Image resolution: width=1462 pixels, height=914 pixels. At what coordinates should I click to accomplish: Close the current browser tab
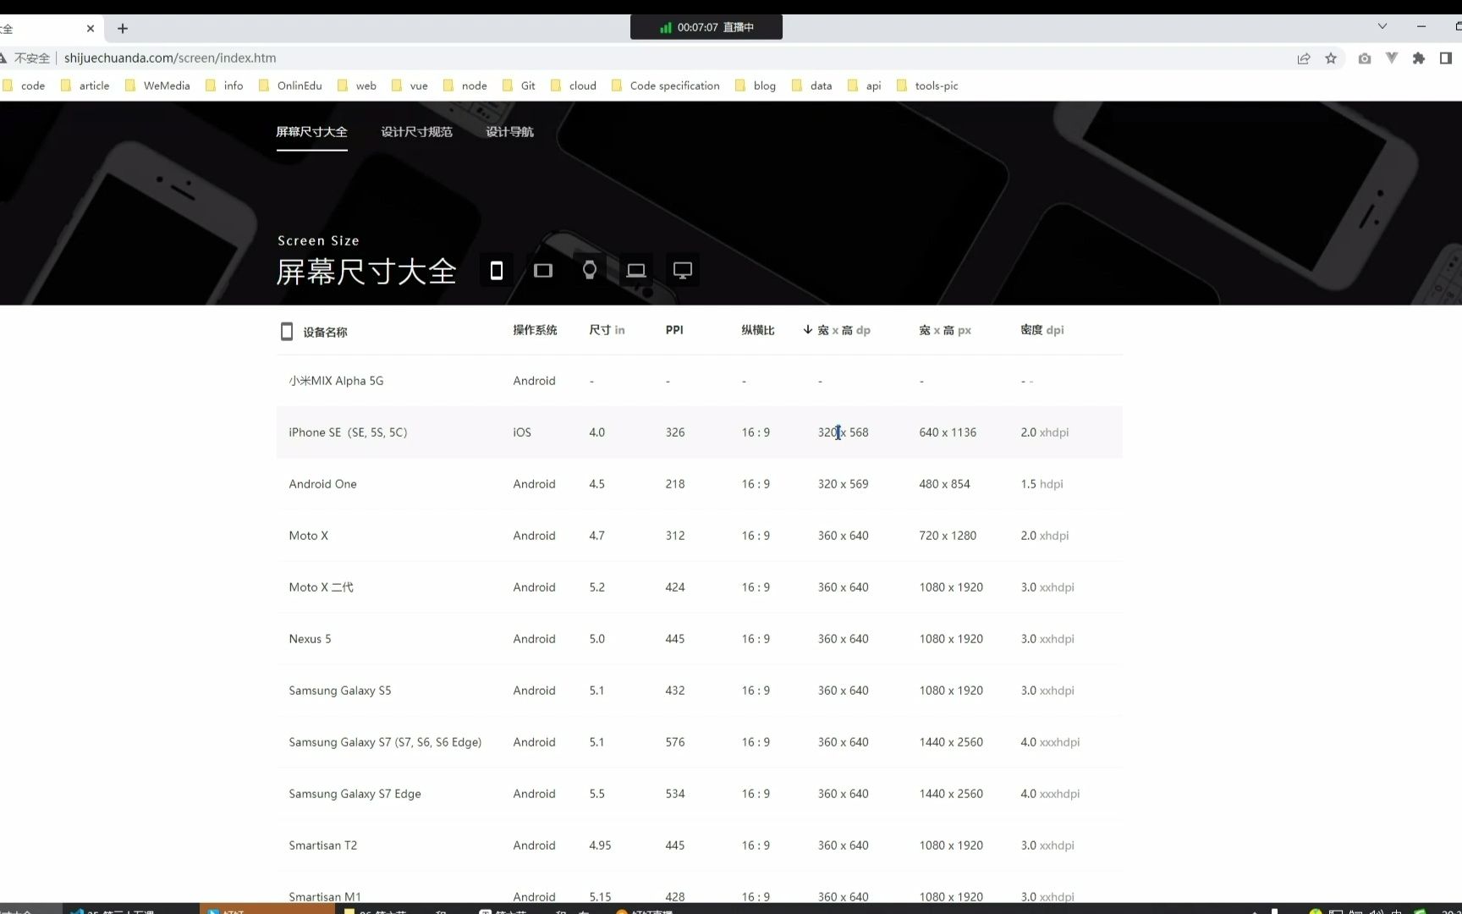[x=91, y=28]
